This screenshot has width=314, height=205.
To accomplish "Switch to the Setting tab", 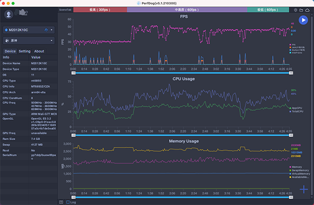I will [25, 51].
